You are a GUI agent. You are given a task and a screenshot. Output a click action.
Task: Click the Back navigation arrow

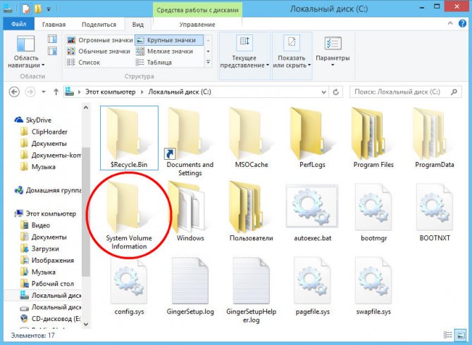pos(15,92)
